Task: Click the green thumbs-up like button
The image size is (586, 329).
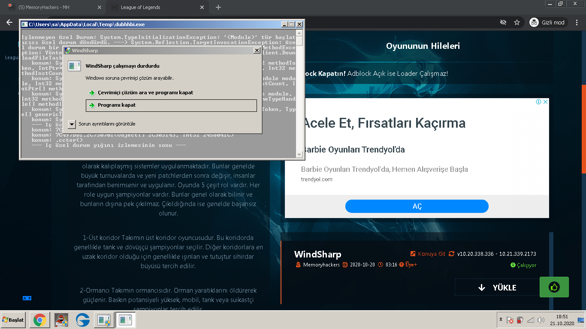Action: 554,287
